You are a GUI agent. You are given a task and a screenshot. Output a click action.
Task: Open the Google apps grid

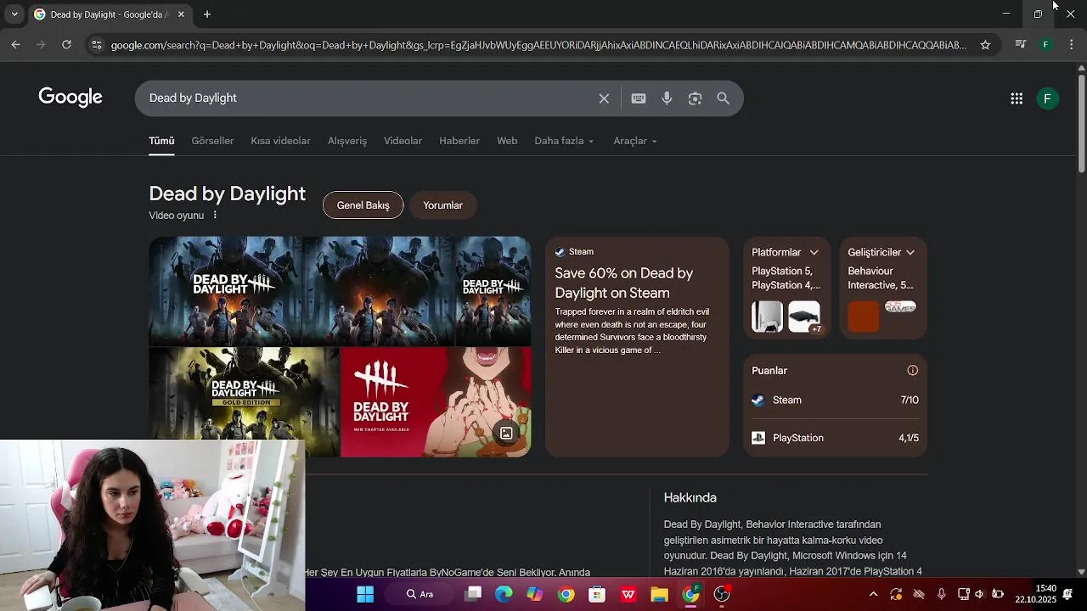[1017, 98]
